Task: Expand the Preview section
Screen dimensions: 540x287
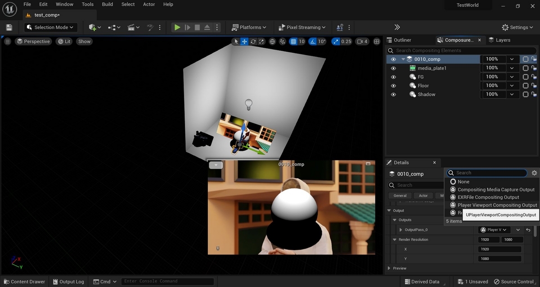Action: coord(389,268)
